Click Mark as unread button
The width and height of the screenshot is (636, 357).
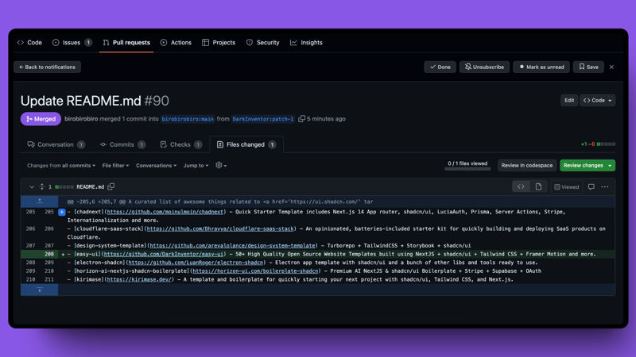(x=541, y=67)
